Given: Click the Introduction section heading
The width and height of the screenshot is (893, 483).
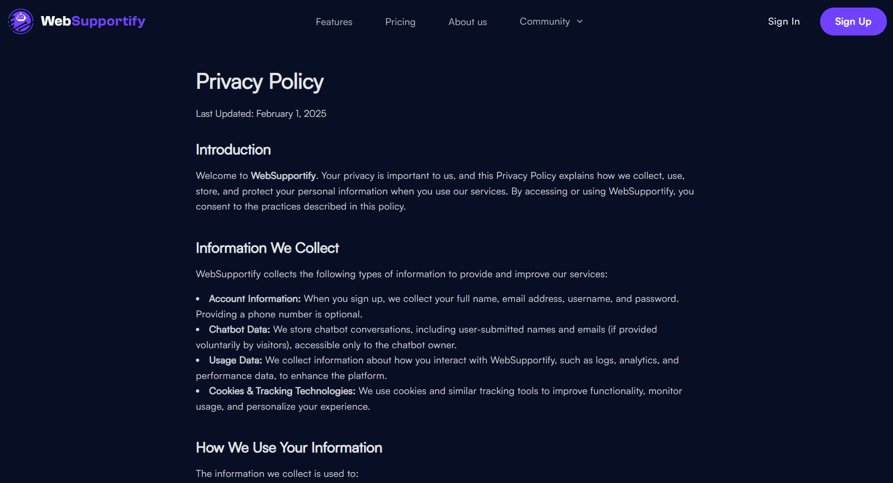Looking at the screenshot, I should (x=233, y=149).
